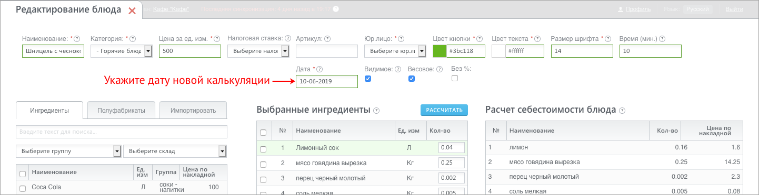Open help icon next to Категория label
Screen dimensions: 759x195
pyautogui.click(x=133, y=39)
